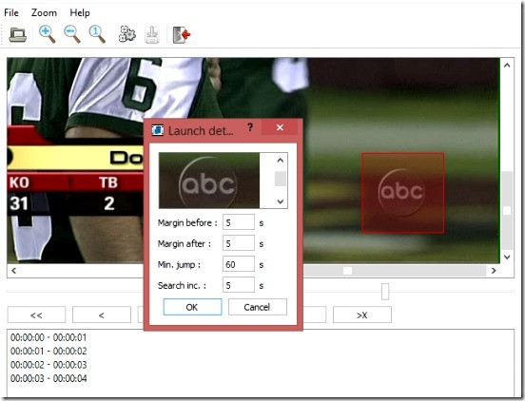Select segment 00:00:03 - 00:00:04

(49, 378)
